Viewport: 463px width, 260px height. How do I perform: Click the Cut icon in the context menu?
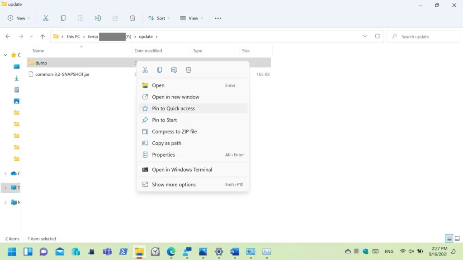(x=145, y=70)
